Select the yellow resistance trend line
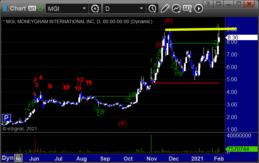 [x=201, y=29]
